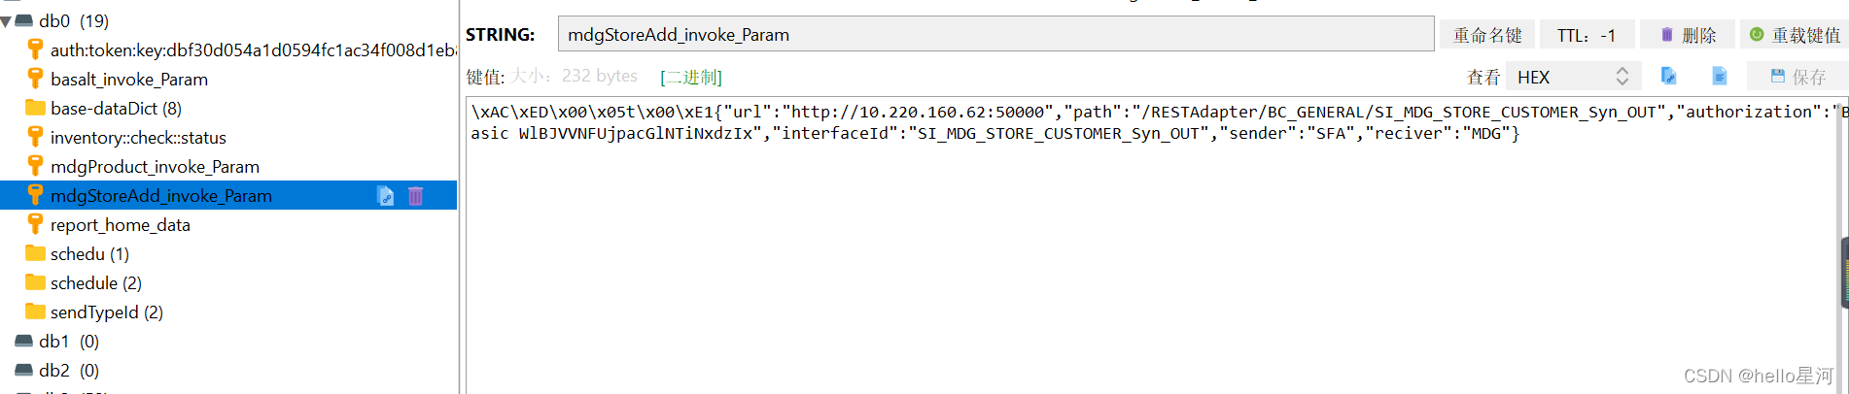
Task: Select the inventory::check::status key
Action: tap(138, 137)
